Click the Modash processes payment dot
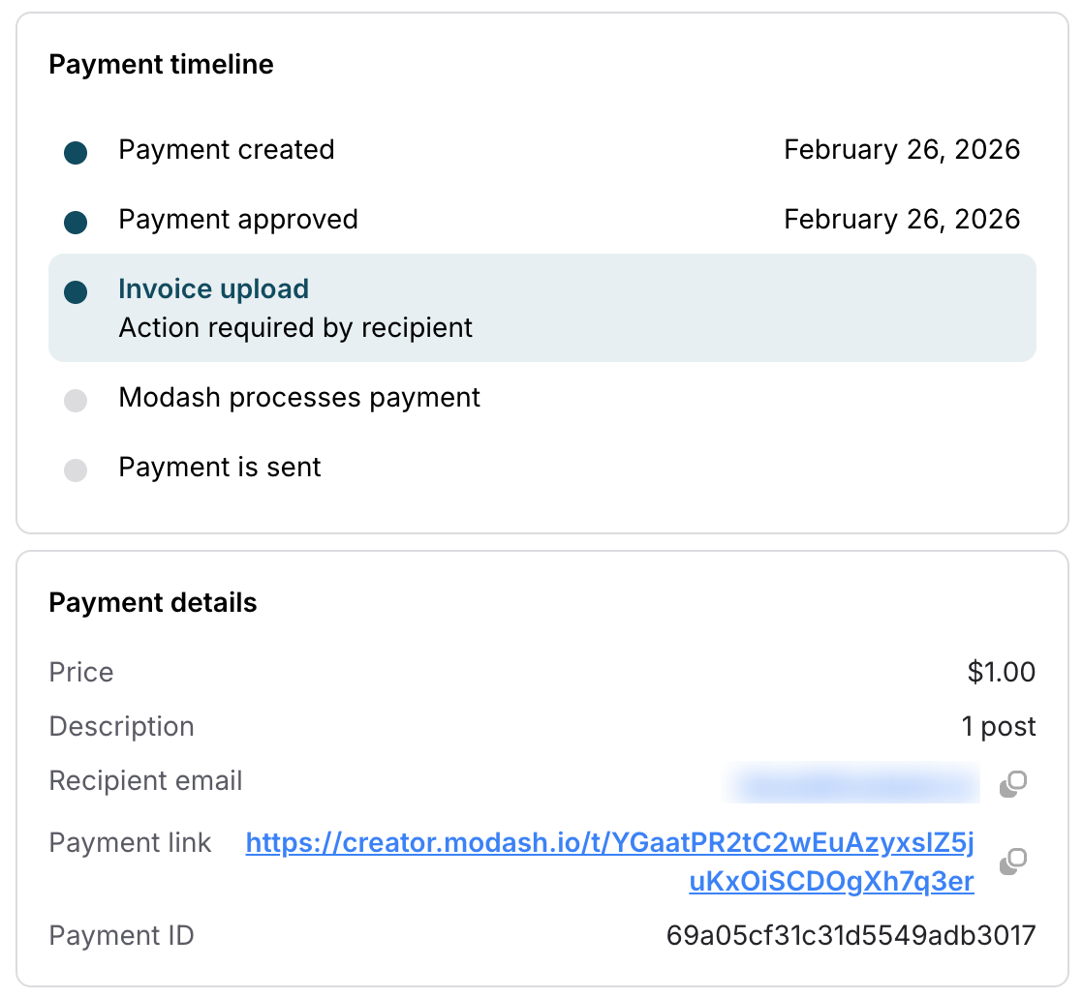Image resolution: width=1083 pixels, height=999 pixels. pyautogui.click(x=76, y=400)
